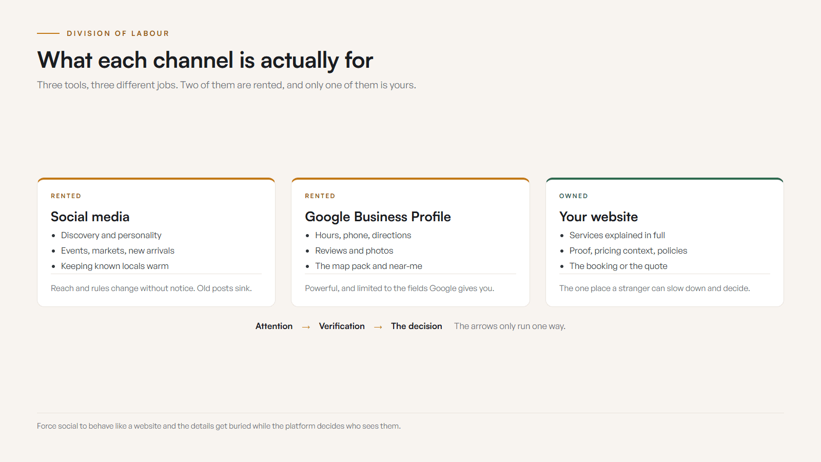Viewport: 821px width, 462px height.
Task: Click the 'Proof, pricing context, policies' bullet
Action: coord(628,251)
